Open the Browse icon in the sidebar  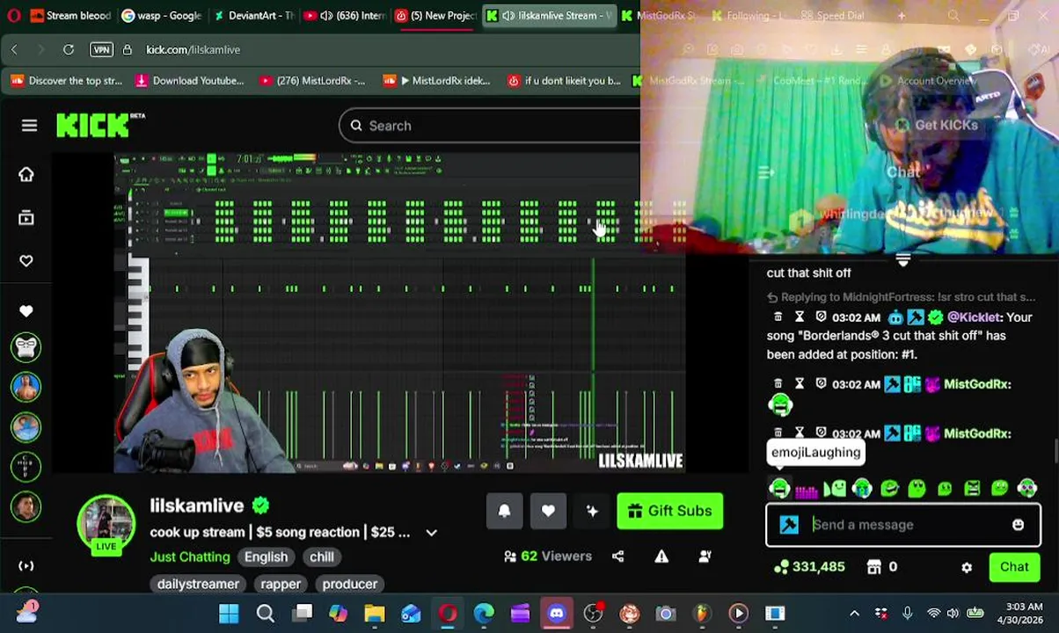(26, 217)
